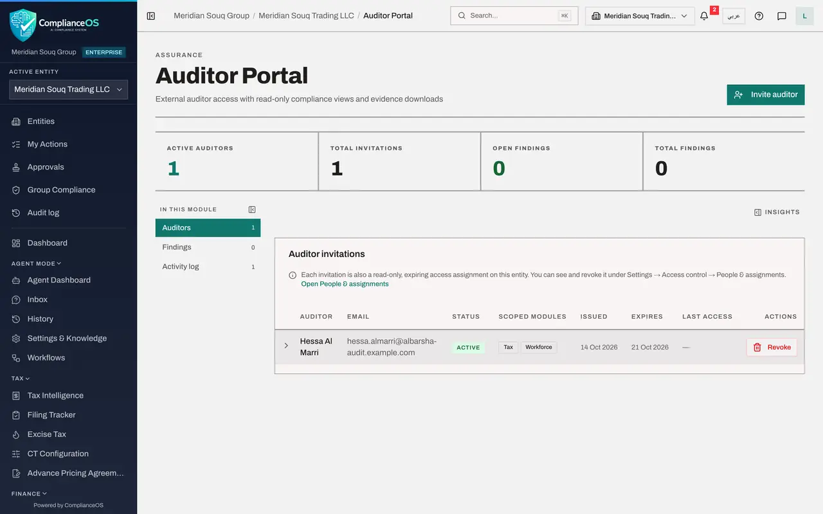Open My Actions in the sidebar
The width and height of the screenshot is (823, 514).
tap(68, 144)
